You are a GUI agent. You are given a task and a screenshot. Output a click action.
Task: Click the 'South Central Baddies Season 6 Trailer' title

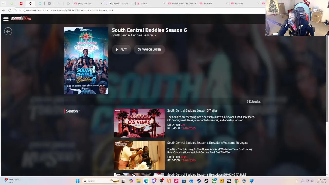192,110
